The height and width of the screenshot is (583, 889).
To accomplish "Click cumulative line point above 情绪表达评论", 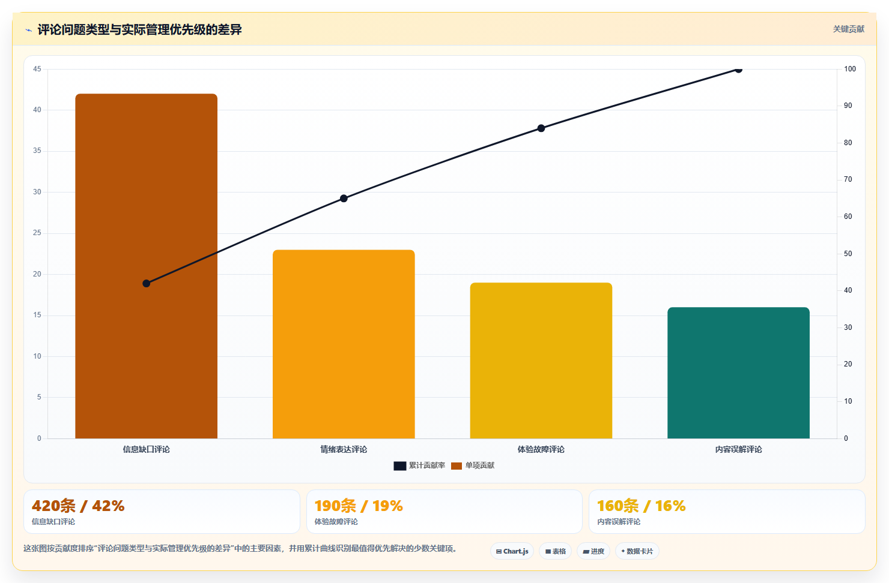I will [x=344, y=199].
